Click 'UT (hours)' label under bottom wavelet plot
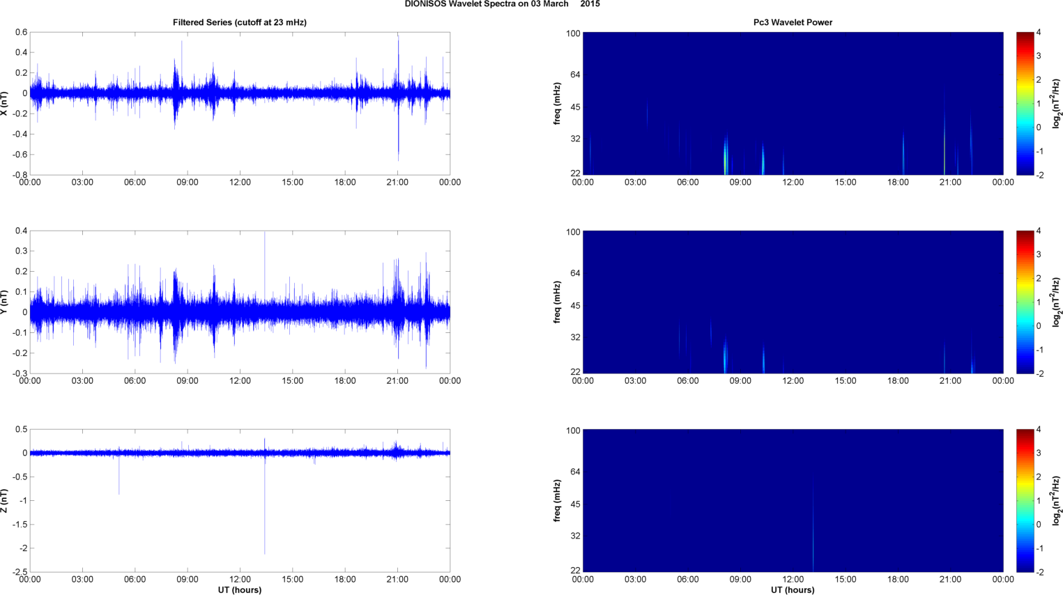 (793, 589)
